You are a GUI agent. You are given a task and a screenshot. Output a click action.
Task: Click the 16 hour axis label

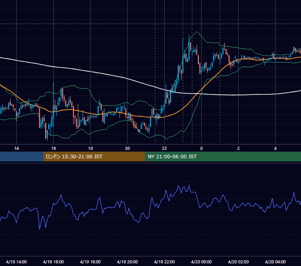[54, 149]
